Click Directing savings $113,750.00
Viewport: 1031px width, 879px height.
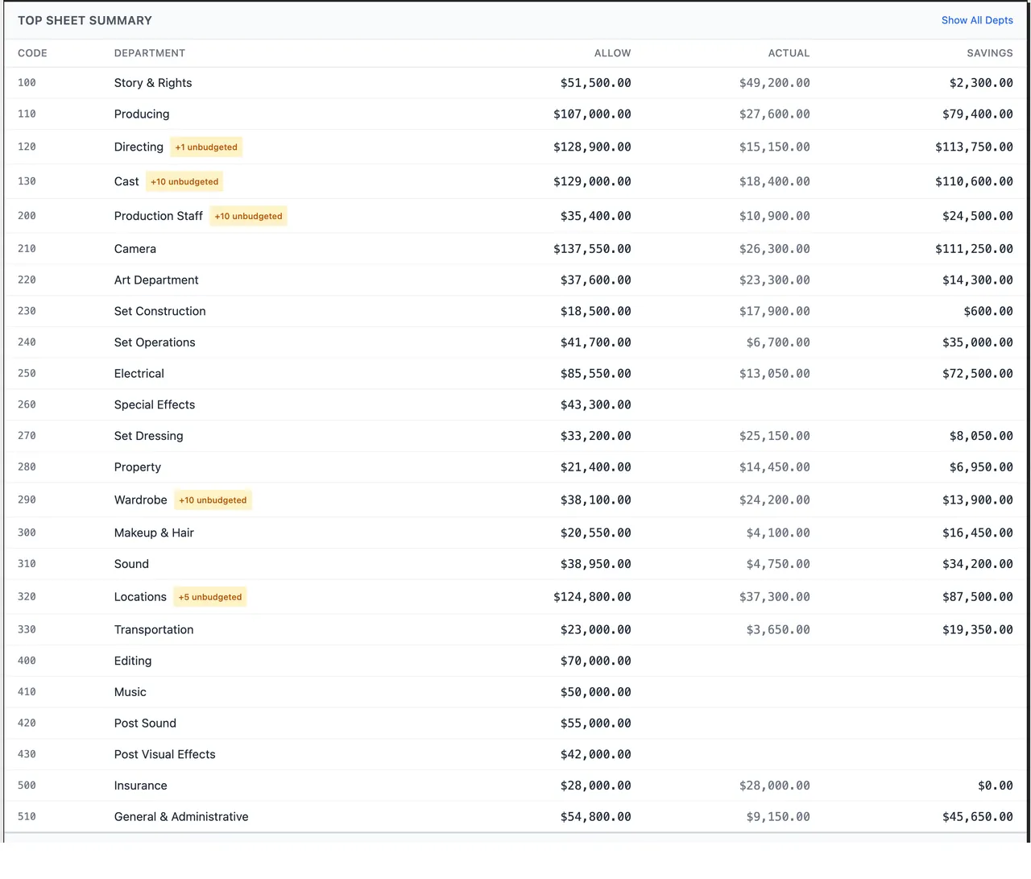click(x=974, y=147)
